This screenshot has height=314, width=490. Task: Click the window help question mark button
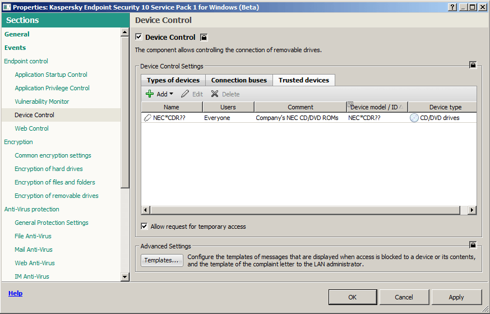coord(452,7)
